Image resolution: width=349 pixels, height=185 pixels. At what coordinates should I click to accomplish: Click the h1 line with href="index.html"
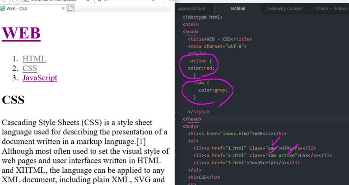(237, 134)
